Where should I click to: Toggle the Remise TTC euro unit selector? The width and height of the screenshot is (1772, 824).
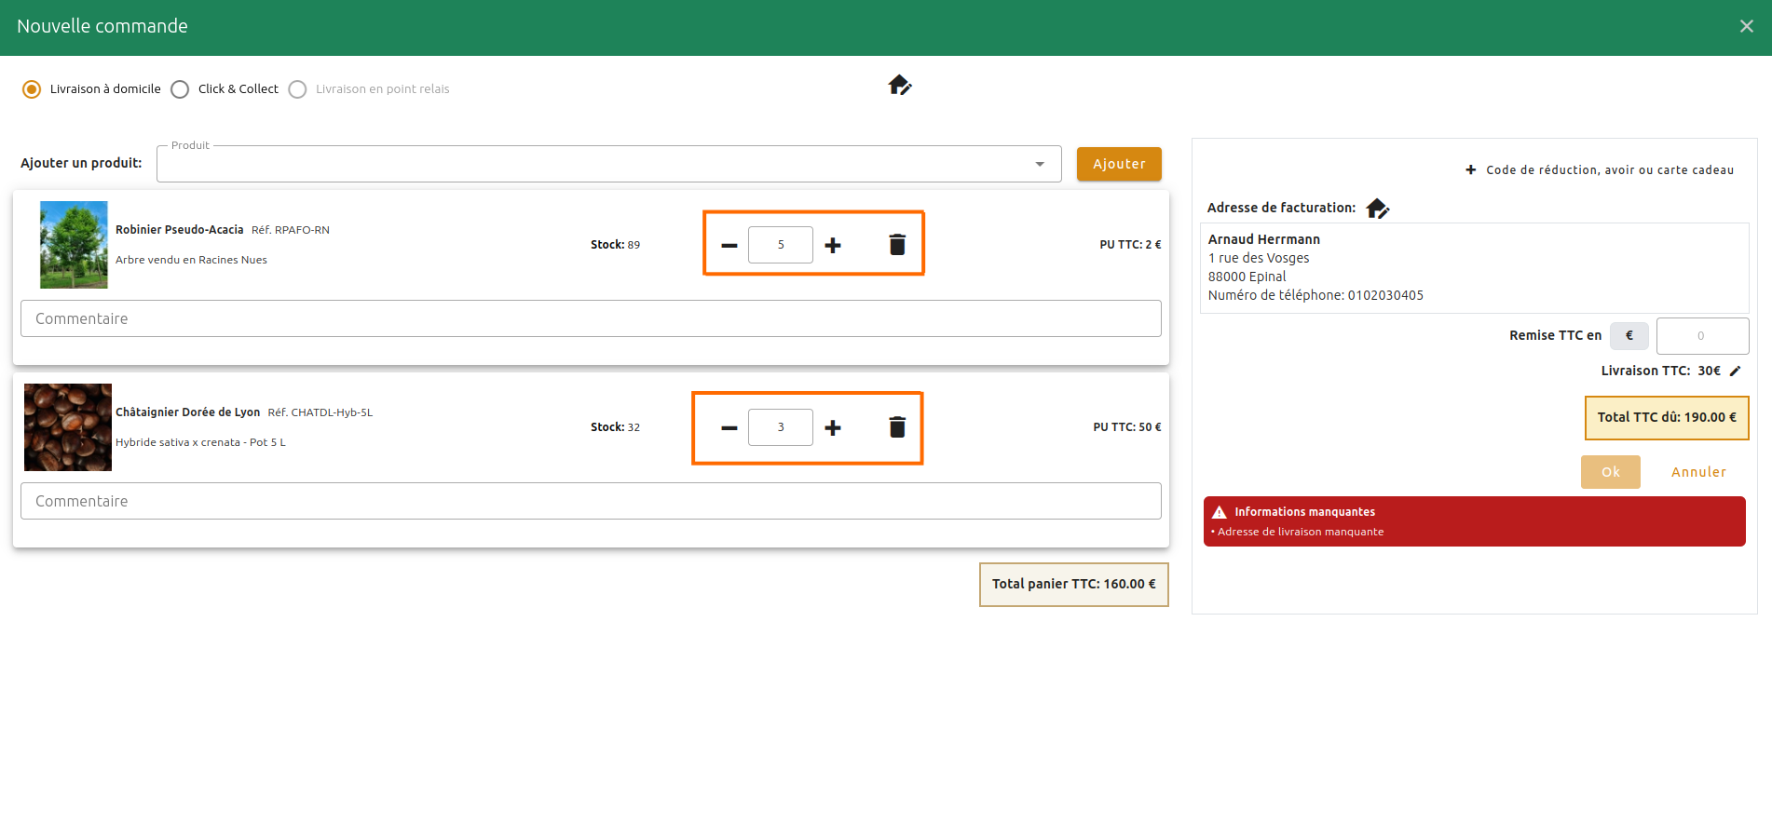(1629, 336)
